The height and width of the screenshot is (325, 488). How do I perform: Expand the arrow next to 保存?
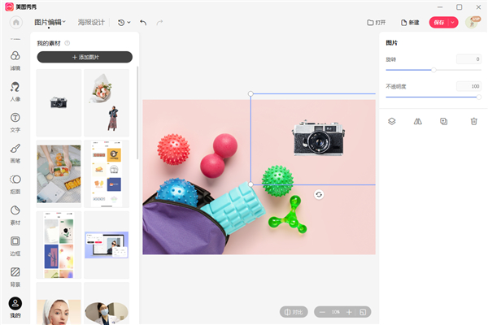[453, 22]
